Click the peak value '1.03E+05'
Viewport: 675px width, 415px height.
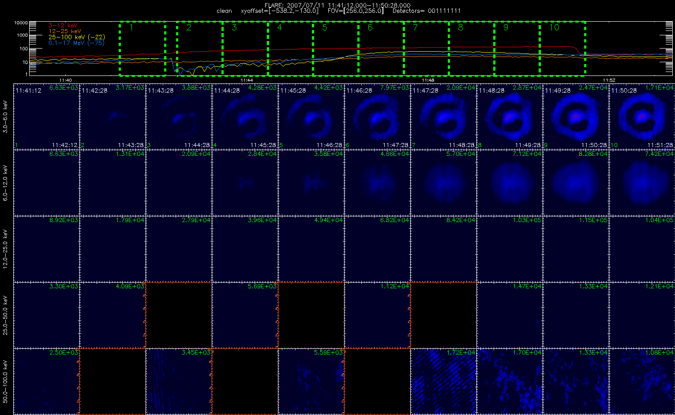(x=528, y=220)
